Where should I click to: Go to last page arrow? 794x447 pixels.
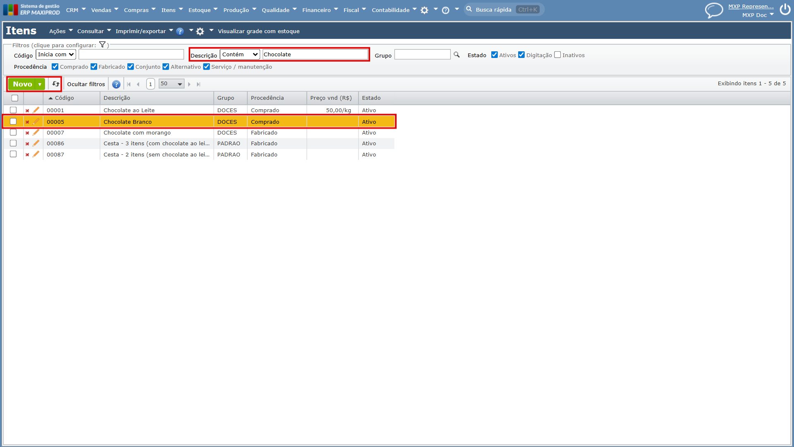click(x=198, y=84)
